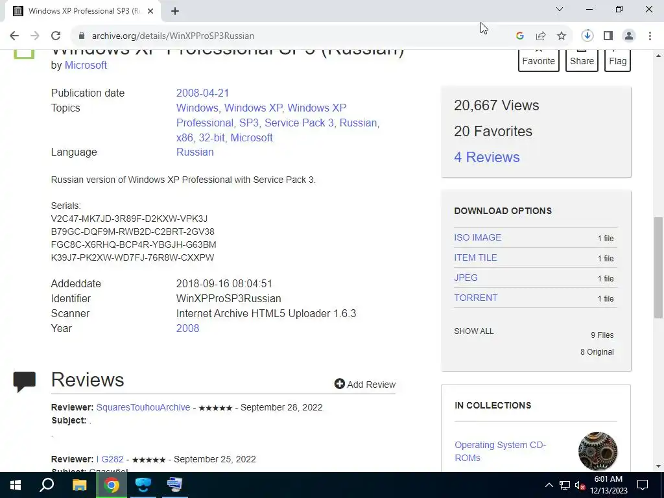Viewport: 664px width, 498px height.
Task: Open the 2008-04-21 publication date link
Action: click(202, 93)
